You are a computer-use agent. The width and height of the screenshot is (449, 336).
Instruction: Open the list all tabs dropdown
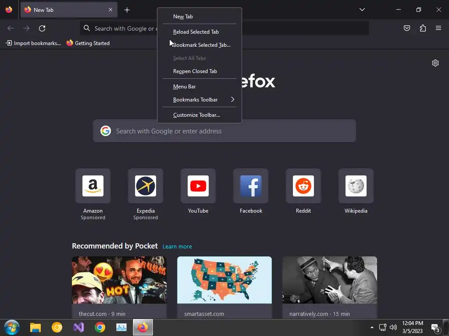362,10
